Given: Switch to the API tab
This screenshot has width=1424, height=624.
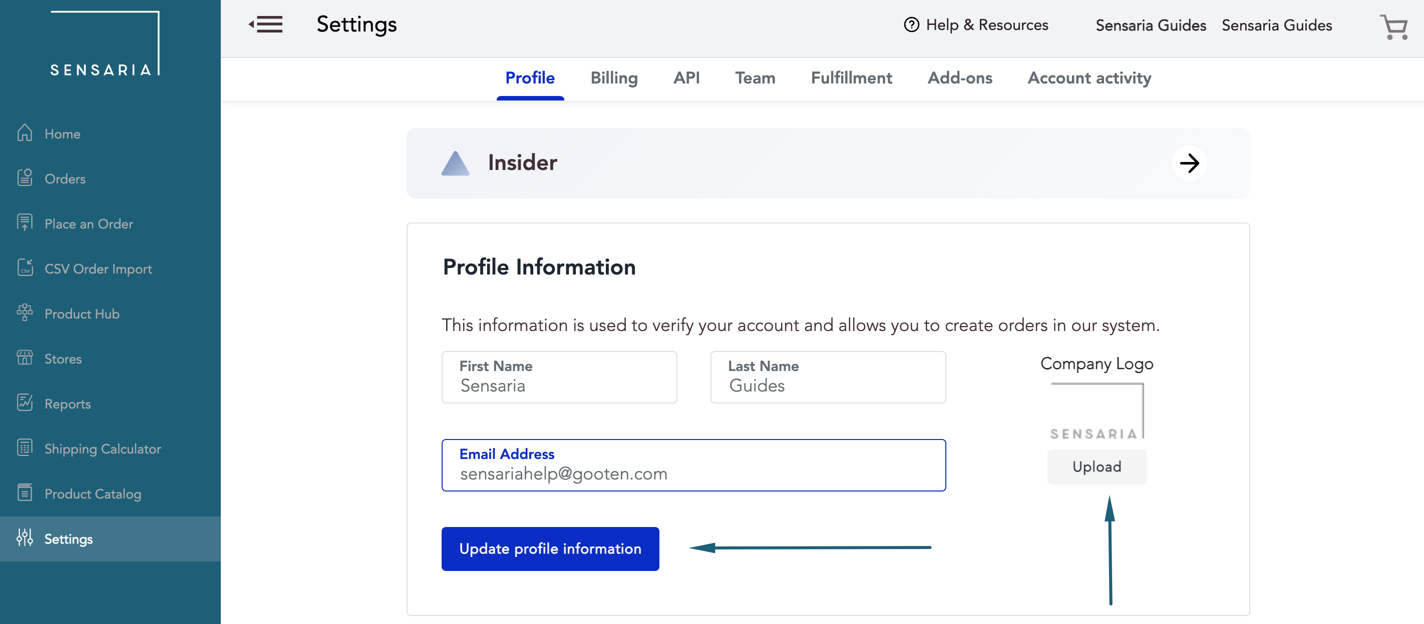Looking at the screenshot, I should click(x=686, y=77).
